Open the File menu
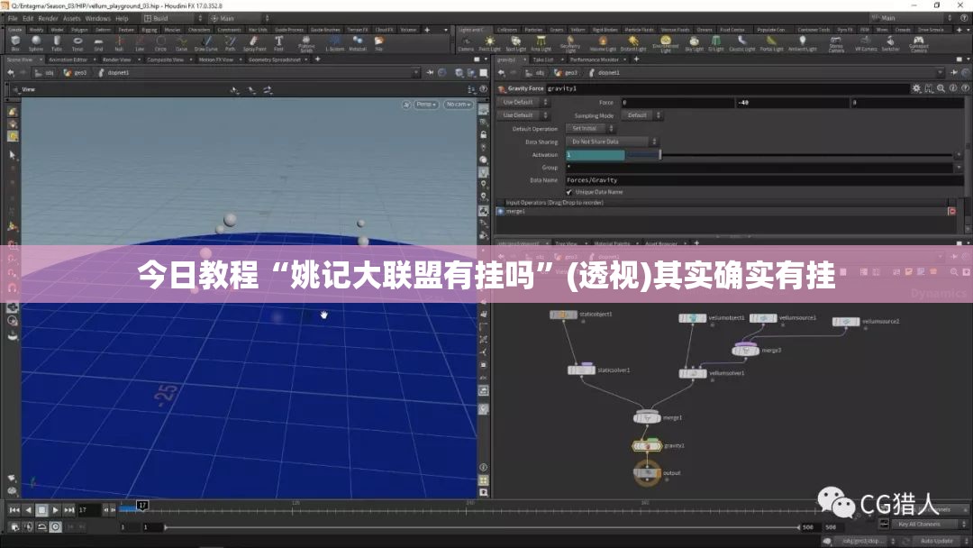This screenshot has height=548, width=973. 13,19
